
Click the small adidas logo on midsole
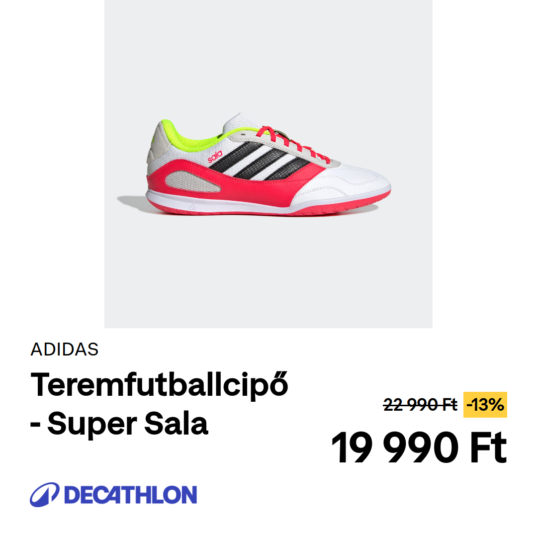[191, 207]
